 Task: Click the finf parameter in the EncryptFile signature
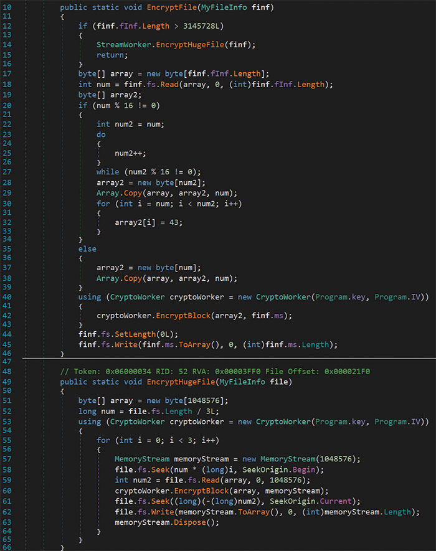[261, 7]
